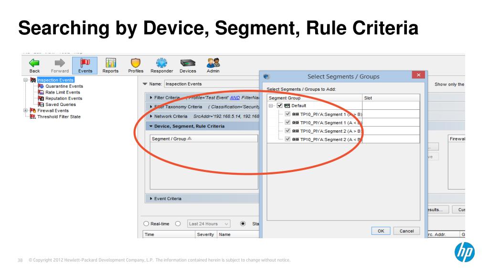The width and height of the screenshot is (489, 275).
Task: Open the Last 24 Hours dropdown
Action: coord(209,224)
